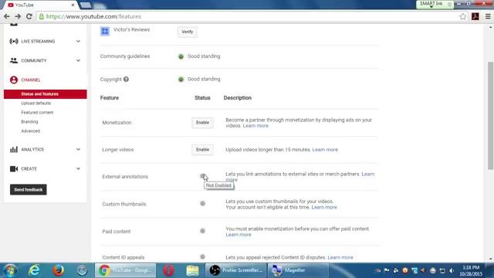Open Advanced in sidebar
Image resolution: width=494 pixels, height=278 pixels.
[31, 131]
